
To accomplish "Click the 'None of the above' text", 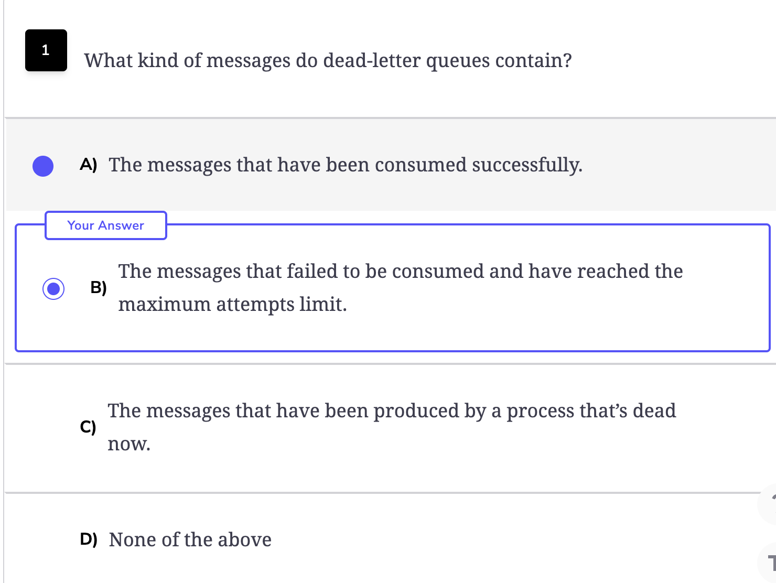I will (190, 539).
